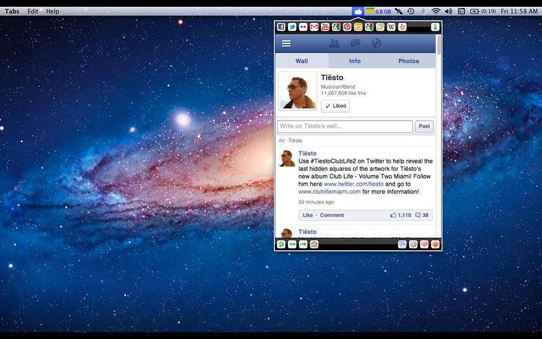The width and height of the screenshot is (542, 339).
Task: Expand the green download arrow button
Action: tap(435, 27)
